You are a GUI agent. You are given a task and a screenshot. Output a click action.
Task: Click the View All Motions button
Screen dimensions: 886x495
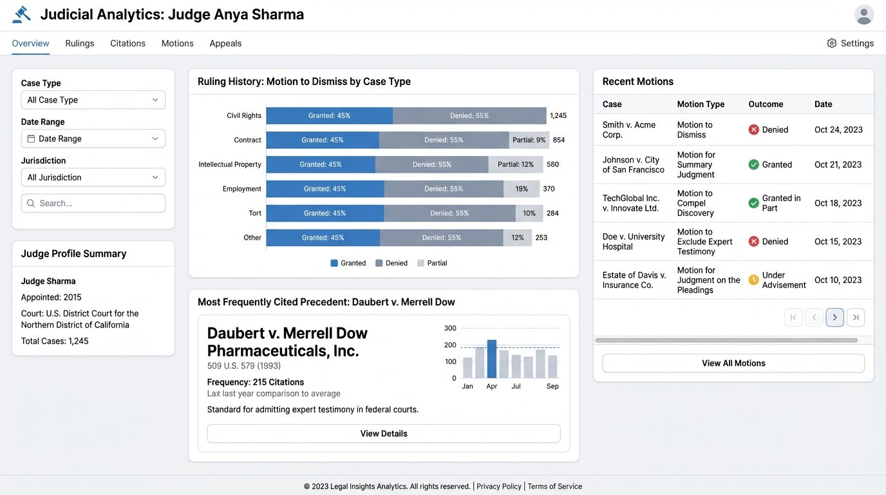(733, 363)
